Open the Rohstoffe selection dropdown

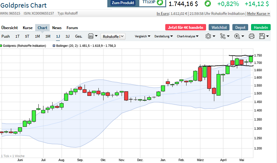coord(113,36)
